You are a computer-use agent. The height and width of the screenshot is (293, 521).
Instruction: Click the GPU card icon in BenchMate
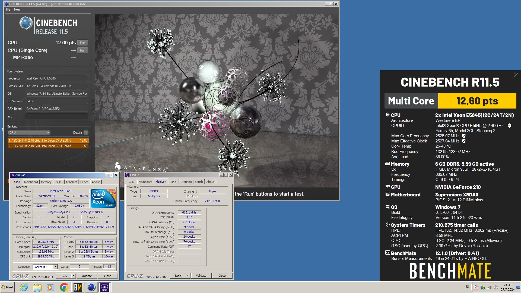[x=387, y=187]
